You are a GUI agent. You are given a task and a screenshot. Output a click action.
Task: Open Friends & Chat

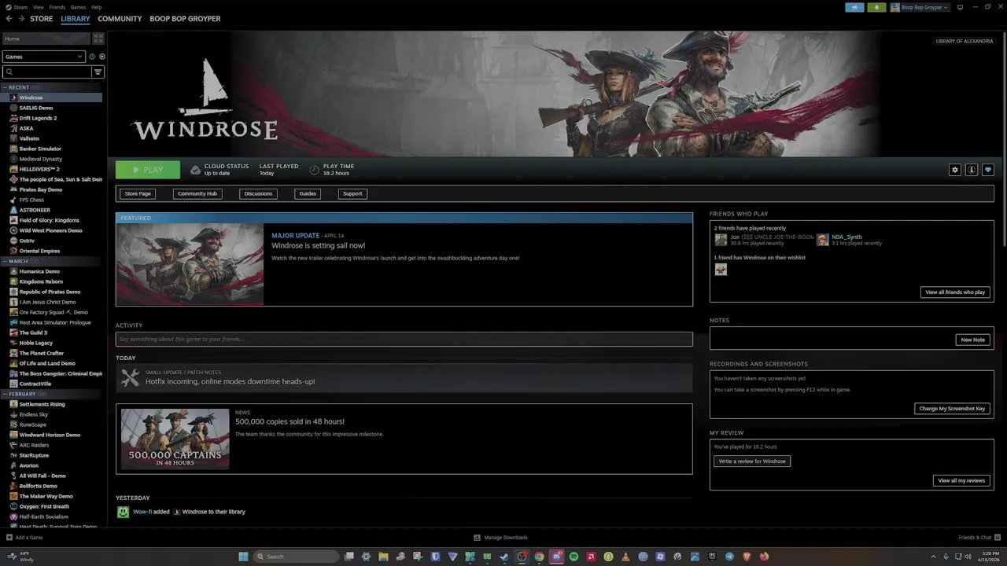[x=979, y=538]
